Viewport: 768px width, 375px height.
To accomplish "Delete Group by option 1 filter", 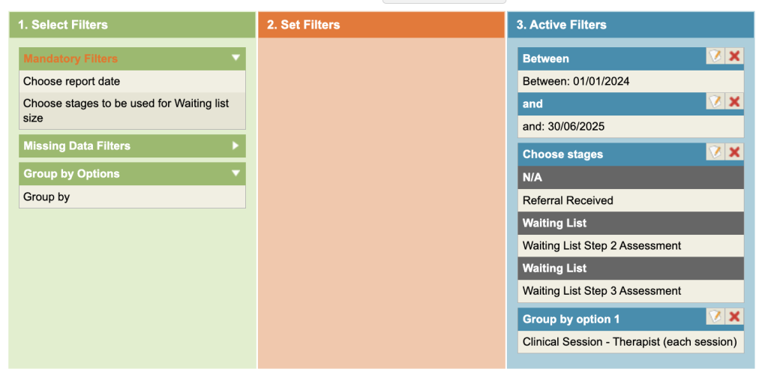I will click(734, 317).
